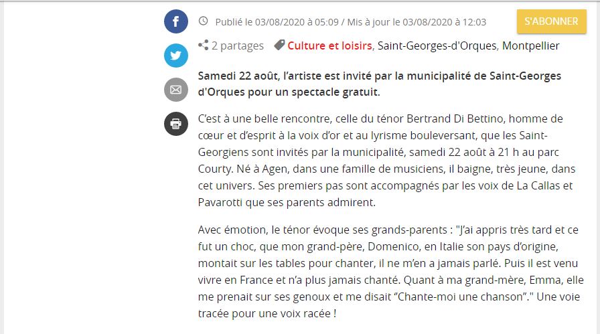600x334 pixels.
Task: Click the paragraph beginning 'Avec émotion'
Action: click(388, 272)
